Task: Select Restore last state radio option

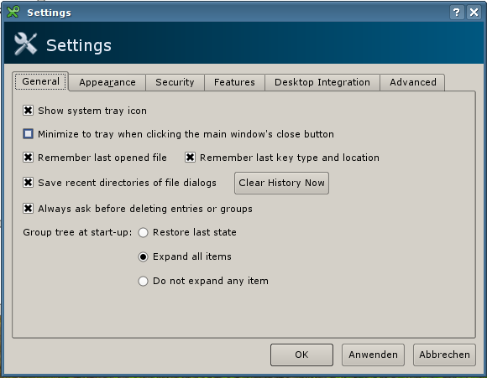Action: (144, 232)
